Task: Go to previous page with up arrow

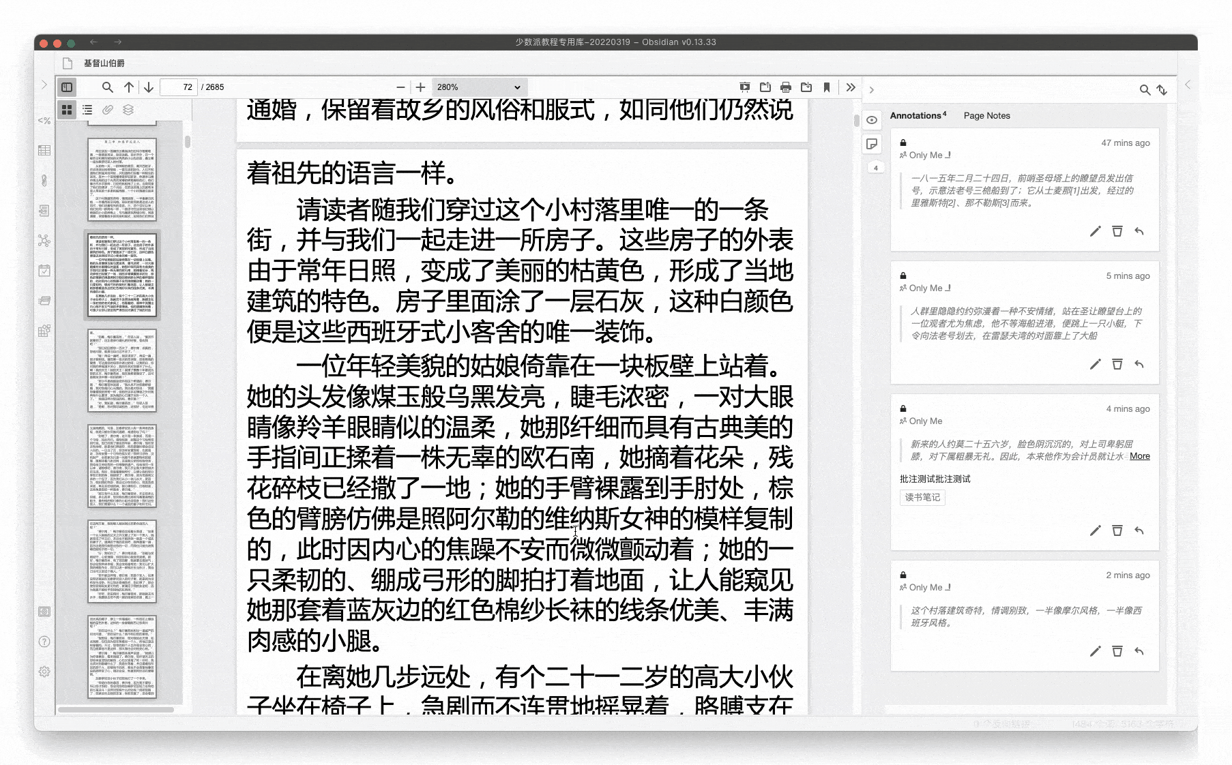Action: 129,87
